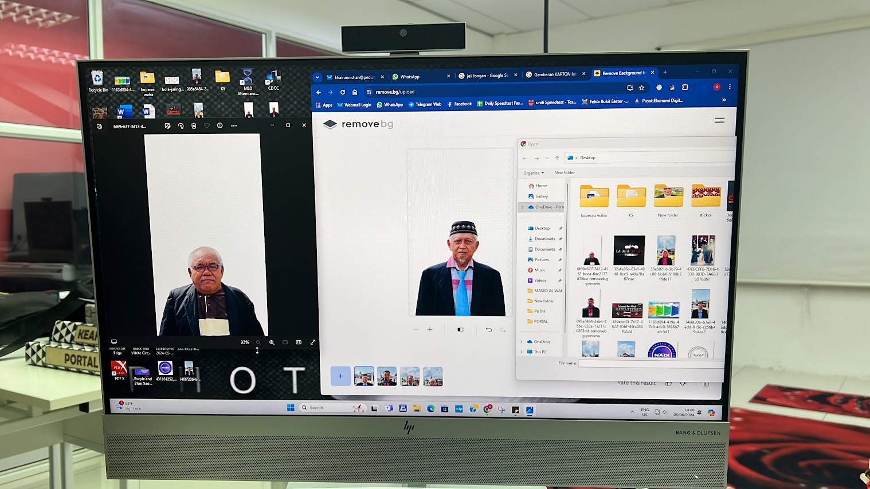The height and width of the screenshot is (489, 870).
Task: Open the Chrome extensions puzzle icon
Action: [x=685, y=87]
